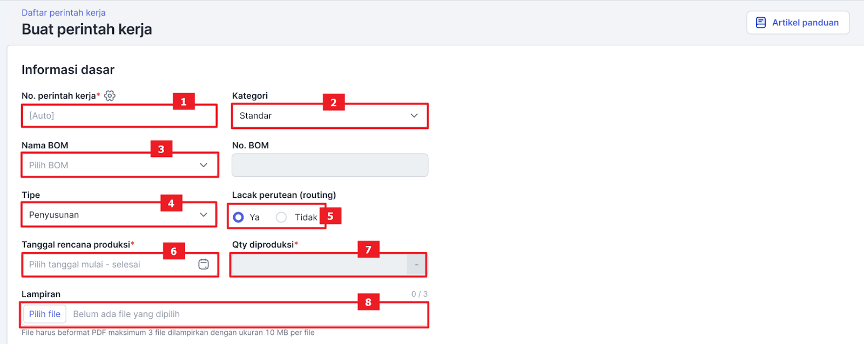
Task: Click the No. BOM field
Action: pos(329,166)
